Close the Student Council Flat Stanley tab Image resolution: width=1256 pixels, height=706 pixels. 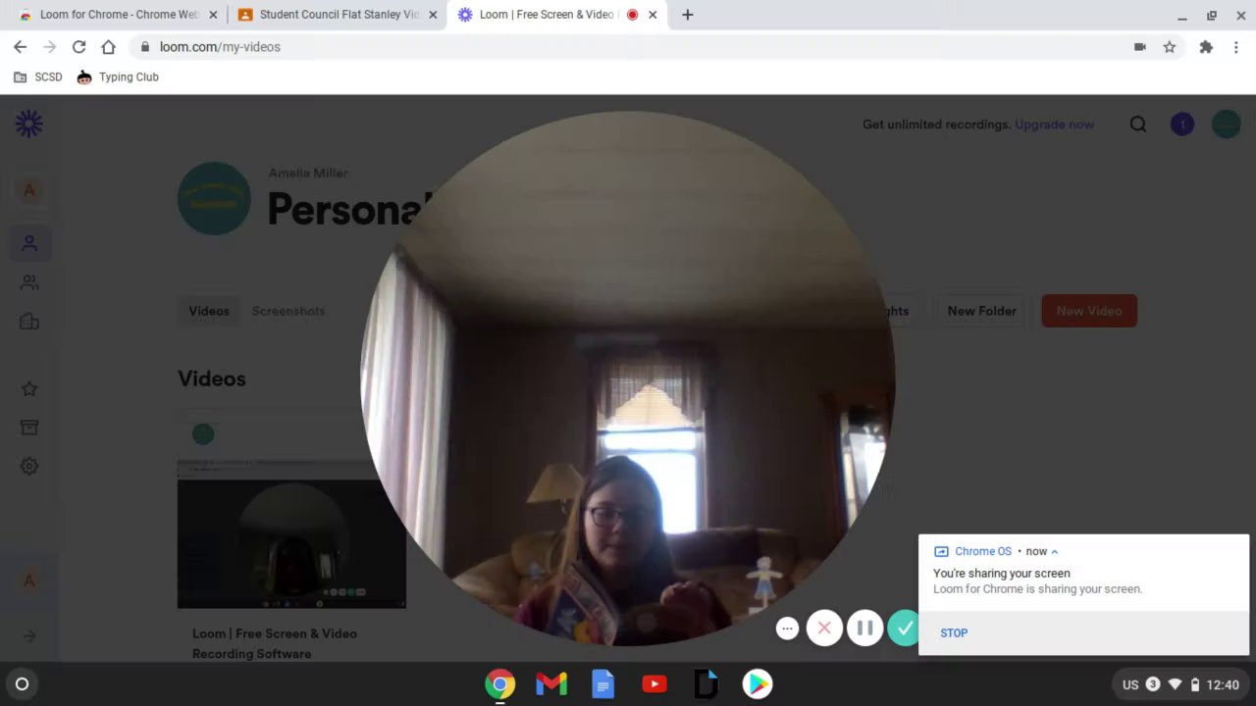[433, 15]
